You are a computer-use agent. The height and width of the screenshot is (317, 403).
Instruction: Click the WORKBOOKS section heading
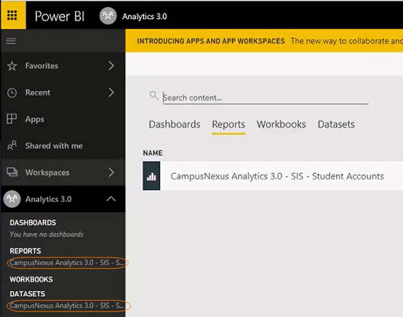31,280
